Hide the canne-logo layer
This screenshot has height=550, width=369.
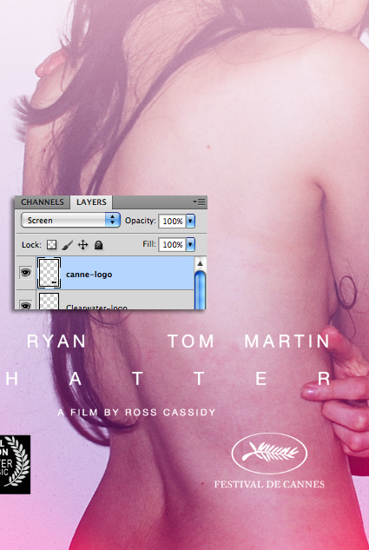click(x=25, y=273)
